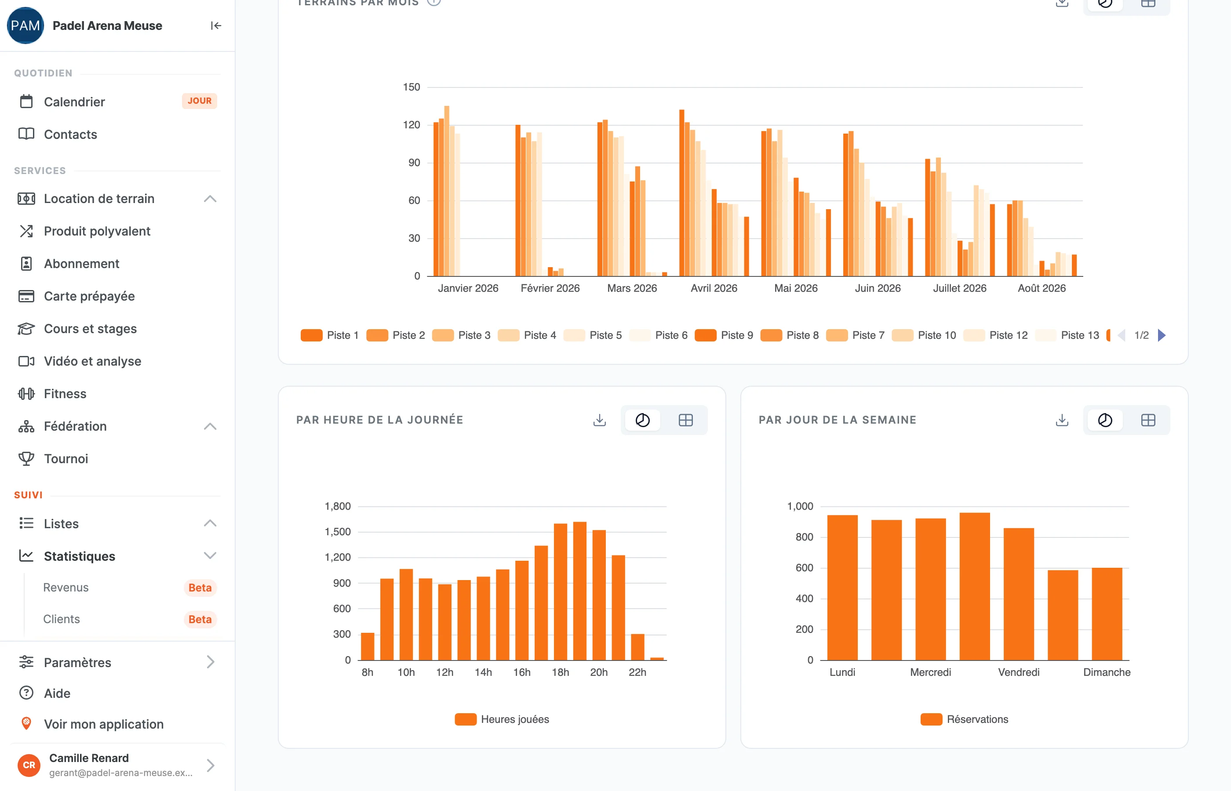Switch Par heure de la journée to chart view
The image size is (1231, 791).
click(x=643, y=420)
